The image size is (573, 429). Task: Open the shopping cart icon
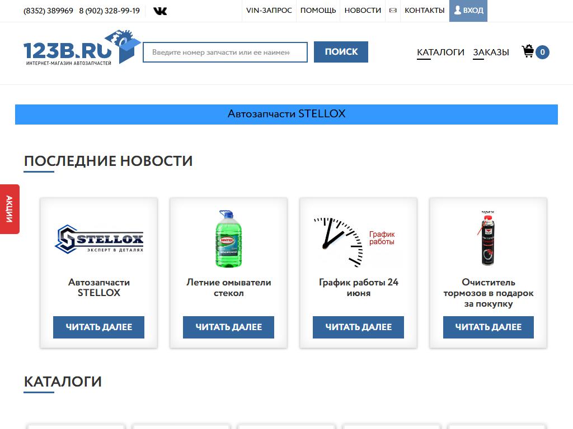[528, 51]
